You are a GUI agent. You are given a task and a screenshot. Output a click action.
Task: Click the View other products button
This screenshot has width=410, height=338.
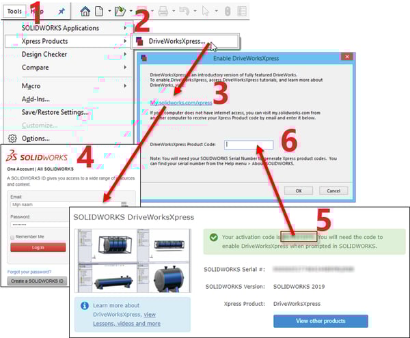321,321
